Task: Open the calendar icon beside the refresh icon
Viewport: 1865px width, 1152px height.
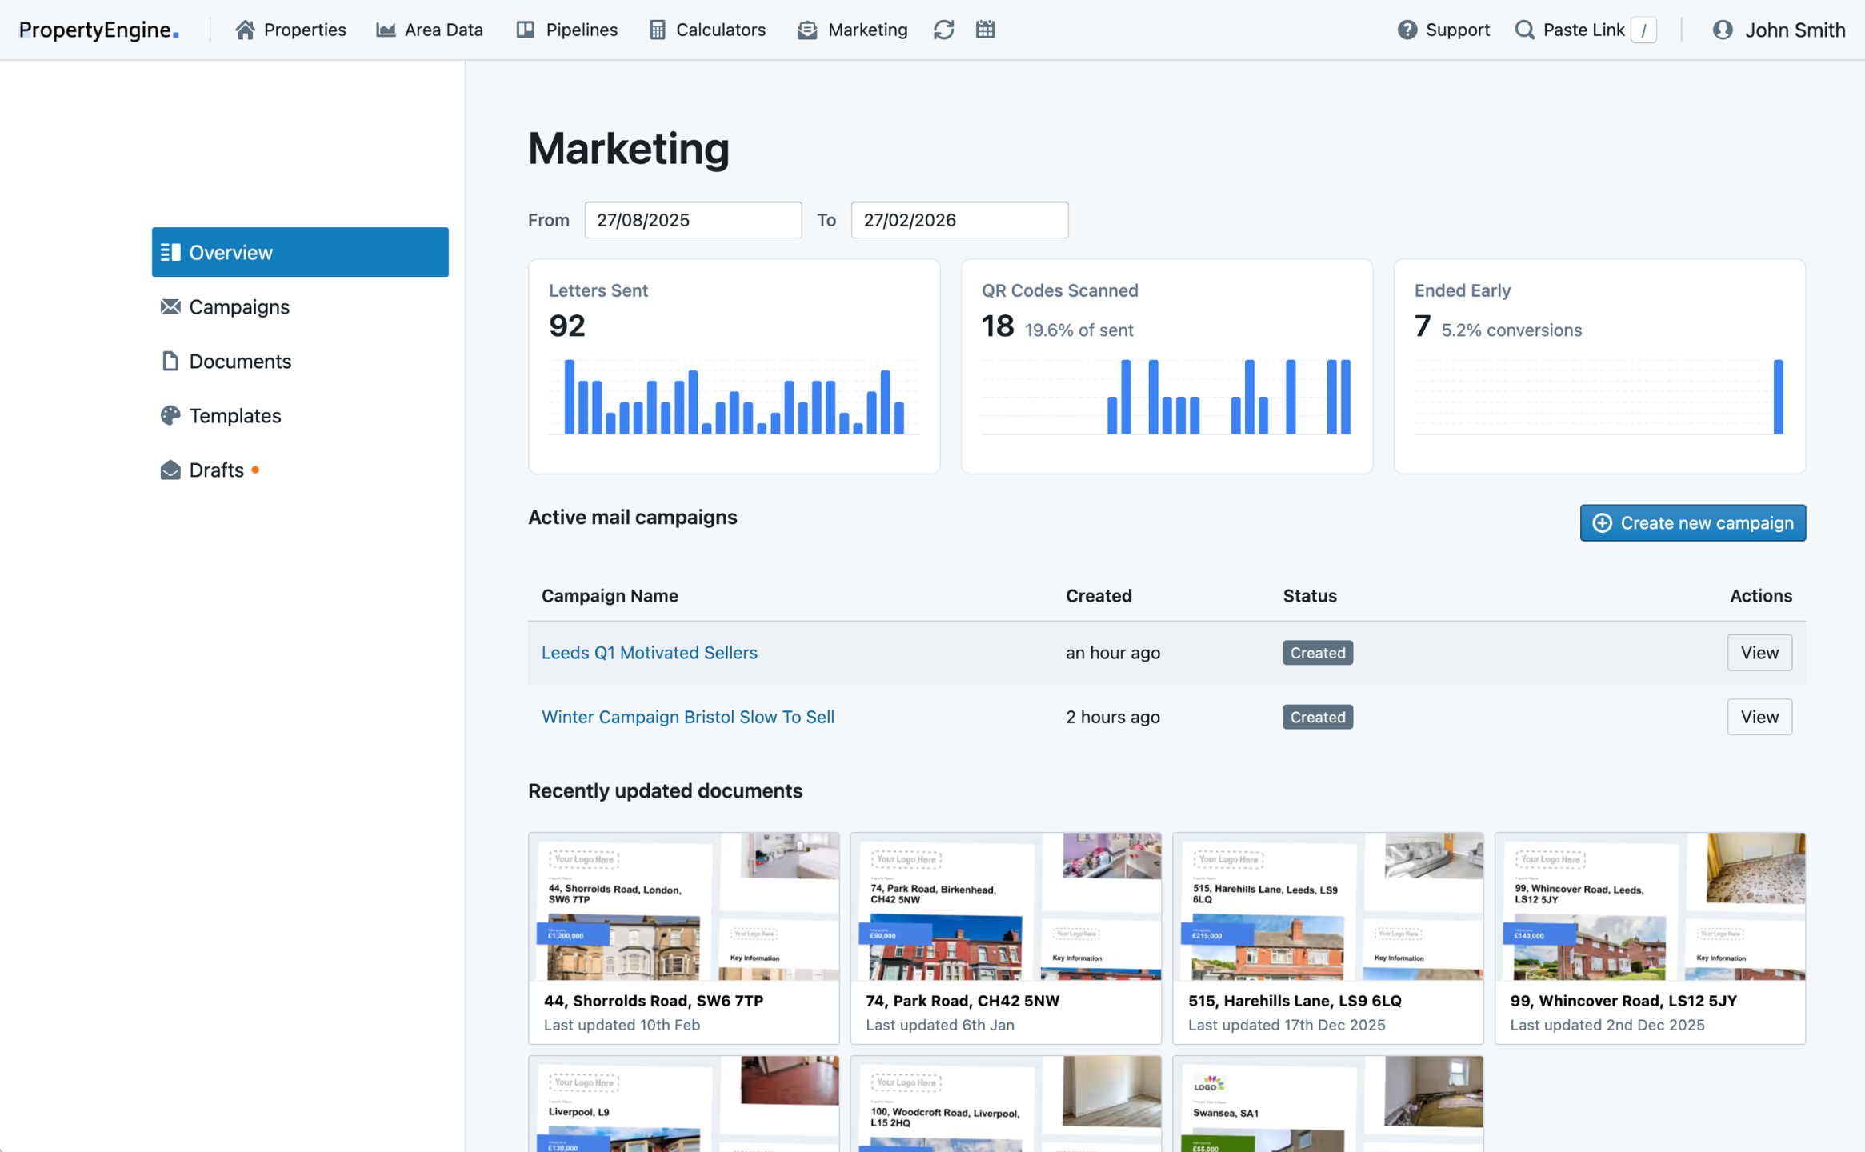Action: pos(985,30)
